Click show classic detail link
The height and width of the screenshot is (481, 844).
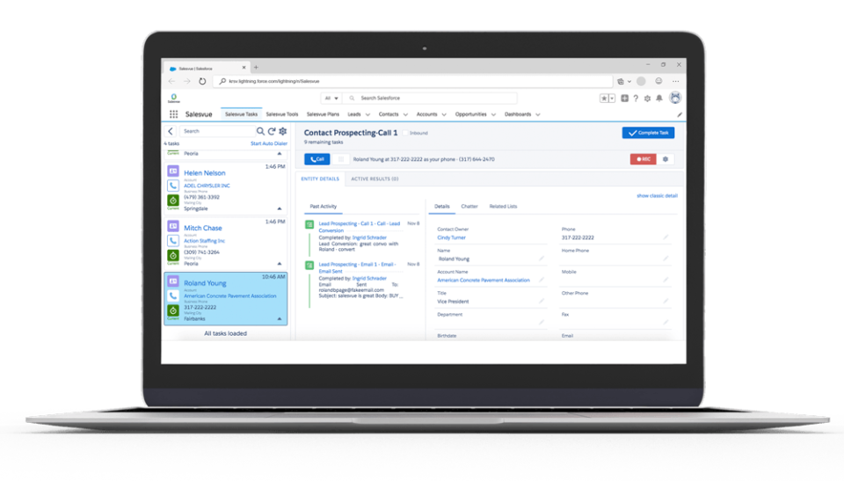pos(658,195)
